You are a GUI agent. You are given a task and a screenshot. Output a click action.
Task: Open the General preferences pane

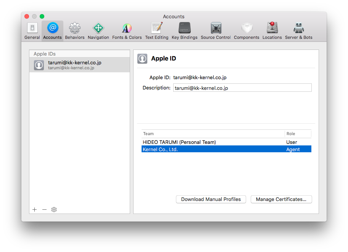[x=32, y=31]
